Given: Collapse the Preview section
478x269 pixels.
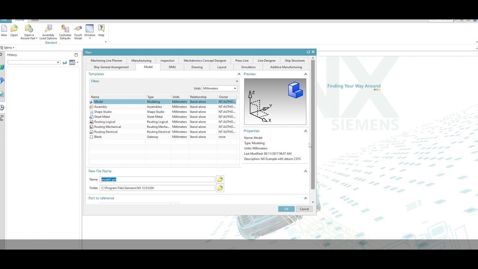Looking at the screenshot, I should (305, 74).
